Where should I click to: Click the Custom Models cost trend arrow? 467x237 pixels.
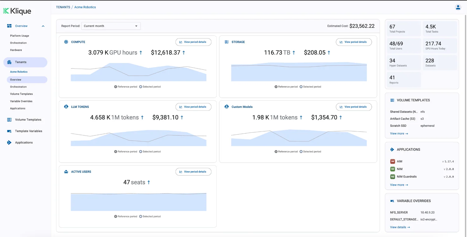tap(341, 117)
